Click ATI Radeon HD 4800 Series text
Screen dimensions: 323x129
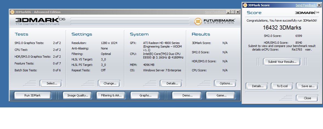tap(161, 43)
